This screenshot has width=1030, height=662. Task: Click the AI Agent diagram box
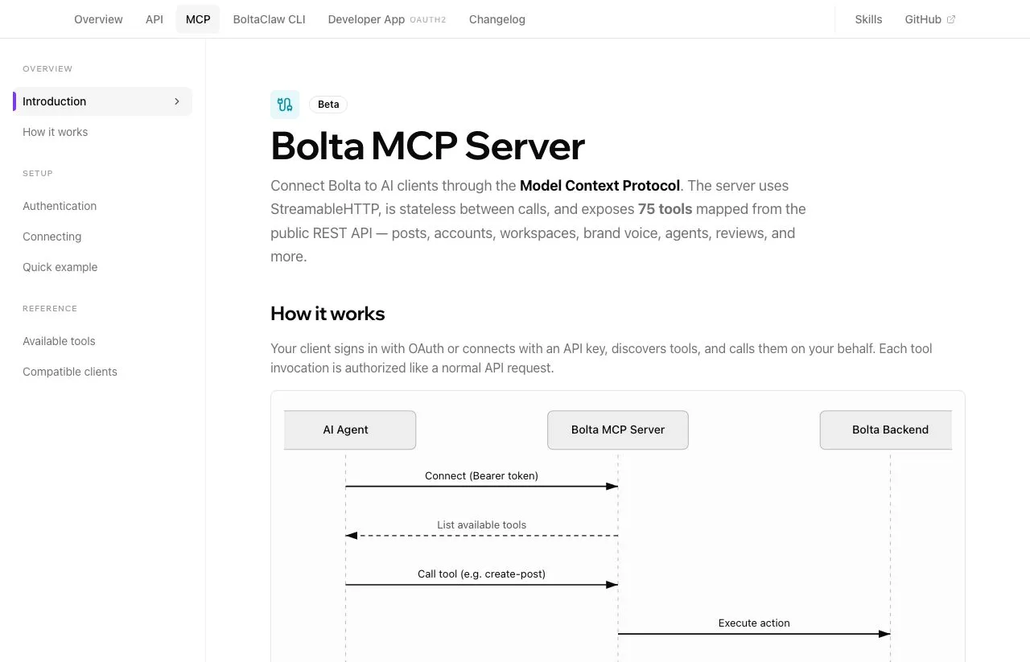pyautogui.click(x=350, y=430)
